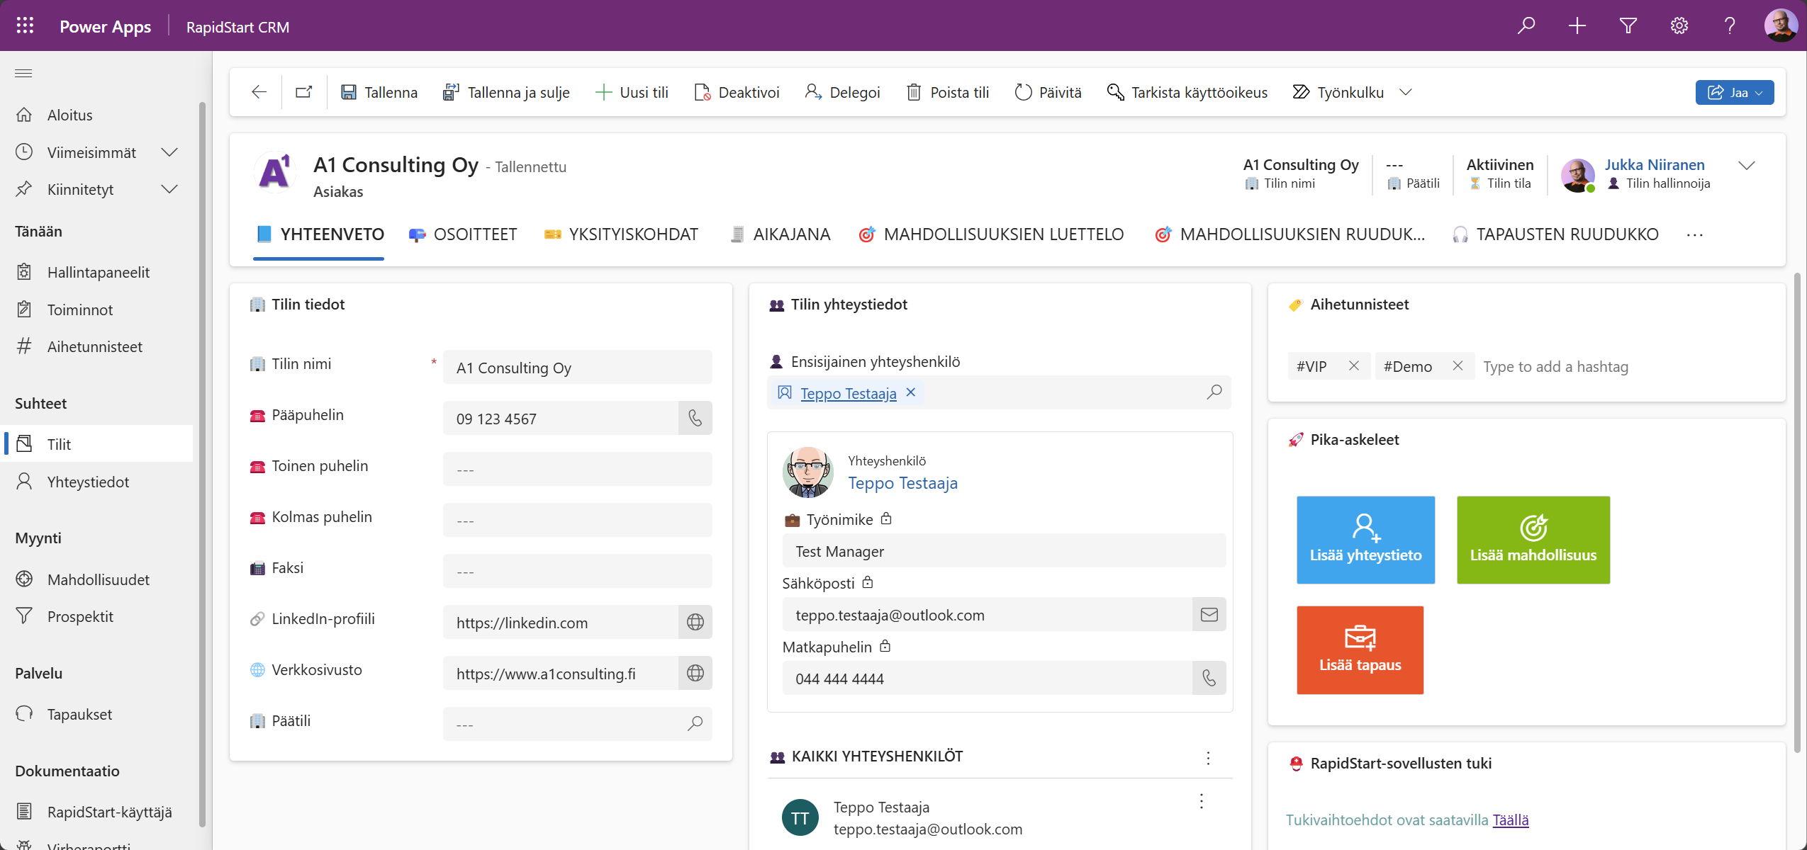Viewport: 1807px width, 850px height.
Task: Open search with the magnifier icon in top bar
Action: tap(1526, 25)
